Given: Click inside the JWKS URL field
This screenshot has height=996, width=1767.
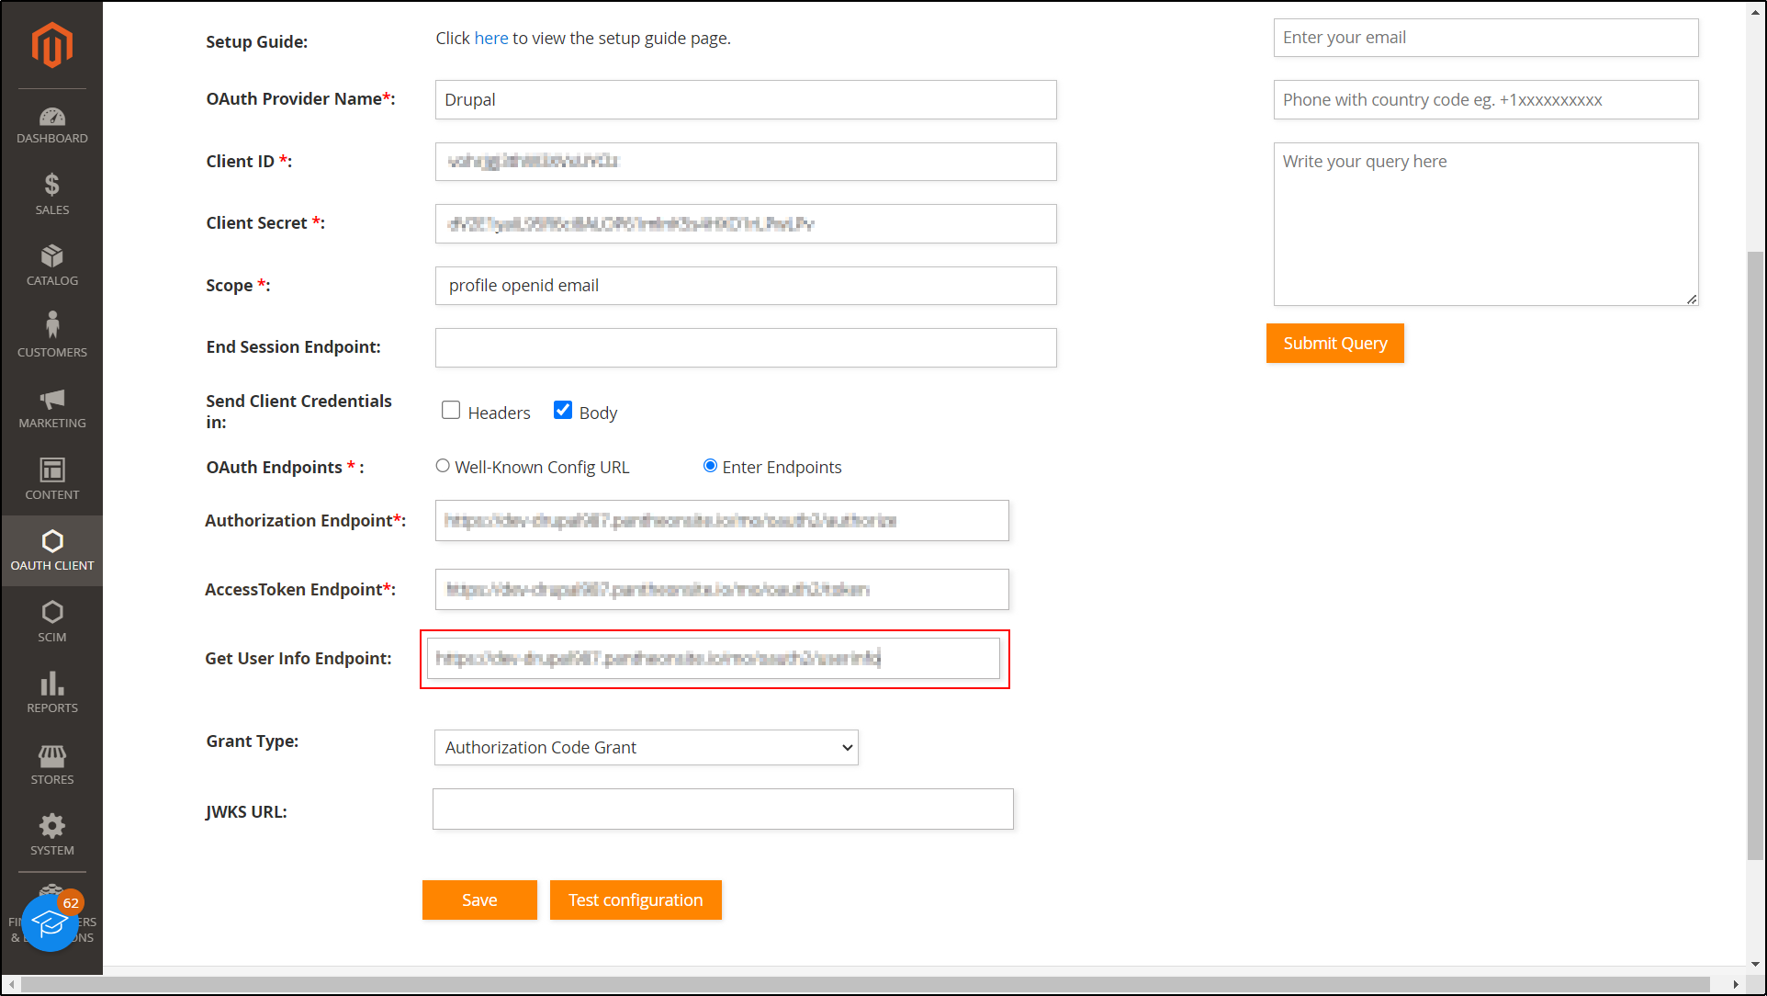Looking at the screenshot, I should tap(723, 809).
